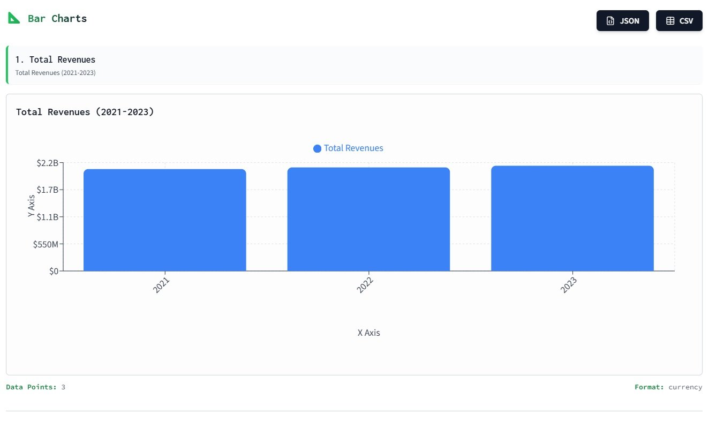This screenshot has height=422, width=709.
Task: Click the $2.2B y-axis tick label
Action: [47, 163]
